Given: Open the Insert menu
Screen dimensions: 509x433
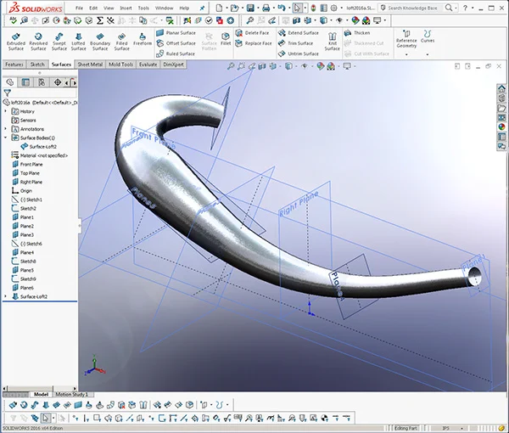Looking at the screenshot, I should click(x=126, y=8).
